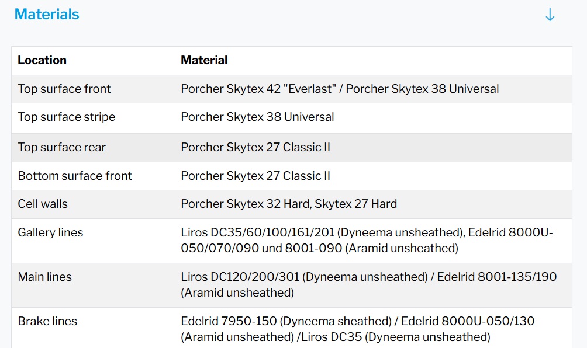Click the Materials section heading
This screenshot has width=587, height=348.
tap(47, 15)
